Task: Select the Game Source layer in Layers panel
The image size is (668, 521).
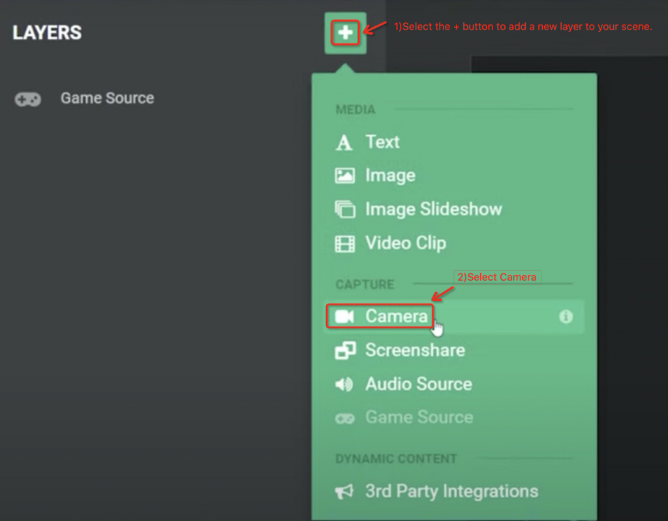Action: (107, 98)
